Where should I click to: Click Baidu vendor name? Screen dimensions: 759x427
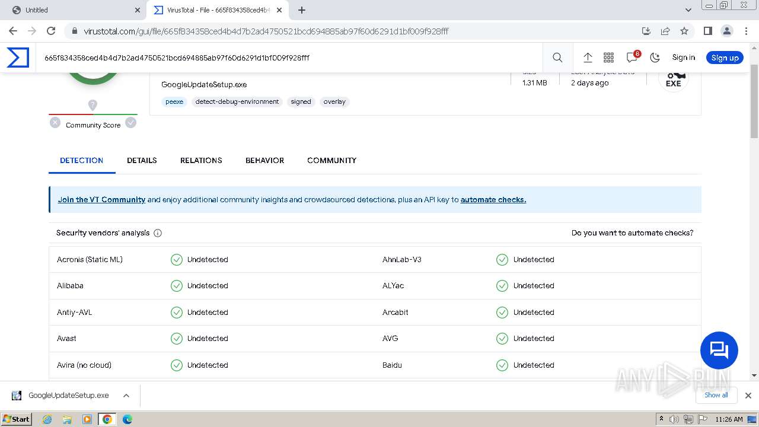(x=392, y=365)
